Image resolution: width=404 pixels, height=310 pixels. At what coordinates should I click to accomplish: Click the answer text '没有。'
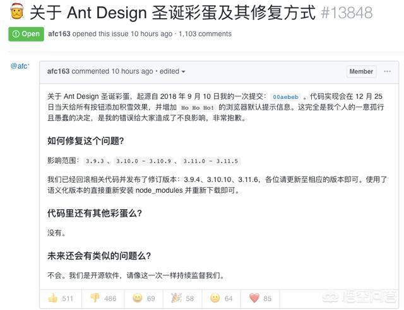[x=57, y=233]
